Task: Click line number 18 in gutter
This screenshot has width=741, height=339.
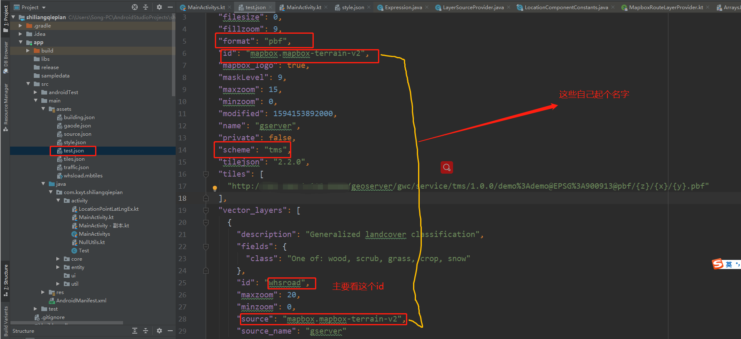Action: (x=182, y=198)
